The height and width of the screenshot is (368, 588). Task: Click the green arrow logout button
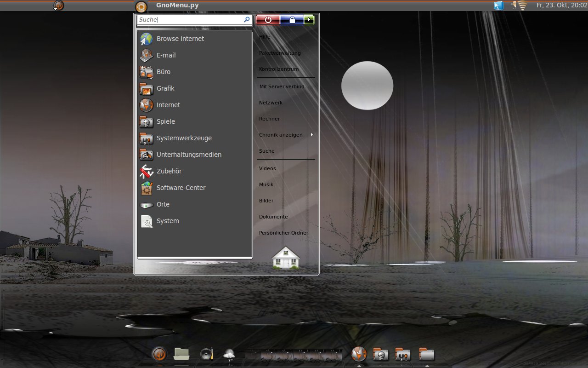[309, 20]
